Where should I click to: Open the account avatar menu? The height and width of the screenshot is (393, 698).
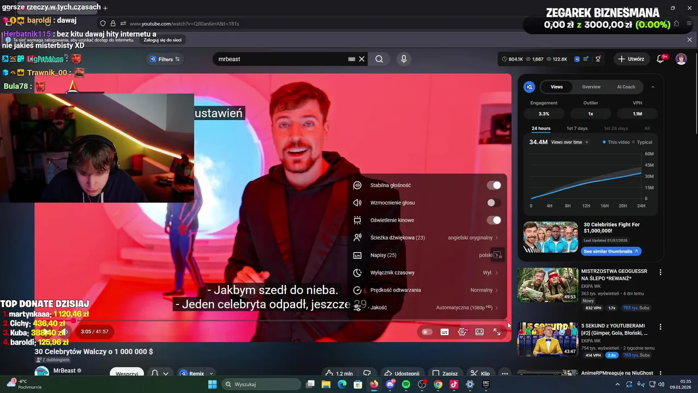click(x=681, y=59)
